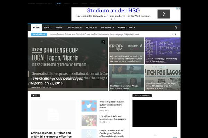Expand the Competition dropdown menu
This screenshot has width=208, height=138.
[127, 28]
